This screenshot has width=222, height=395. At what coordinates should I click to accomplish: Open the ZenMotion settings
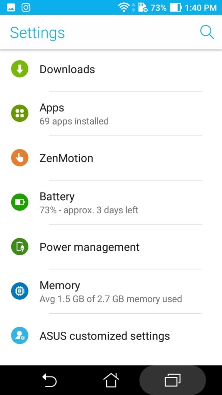click(x=111, y=158)
